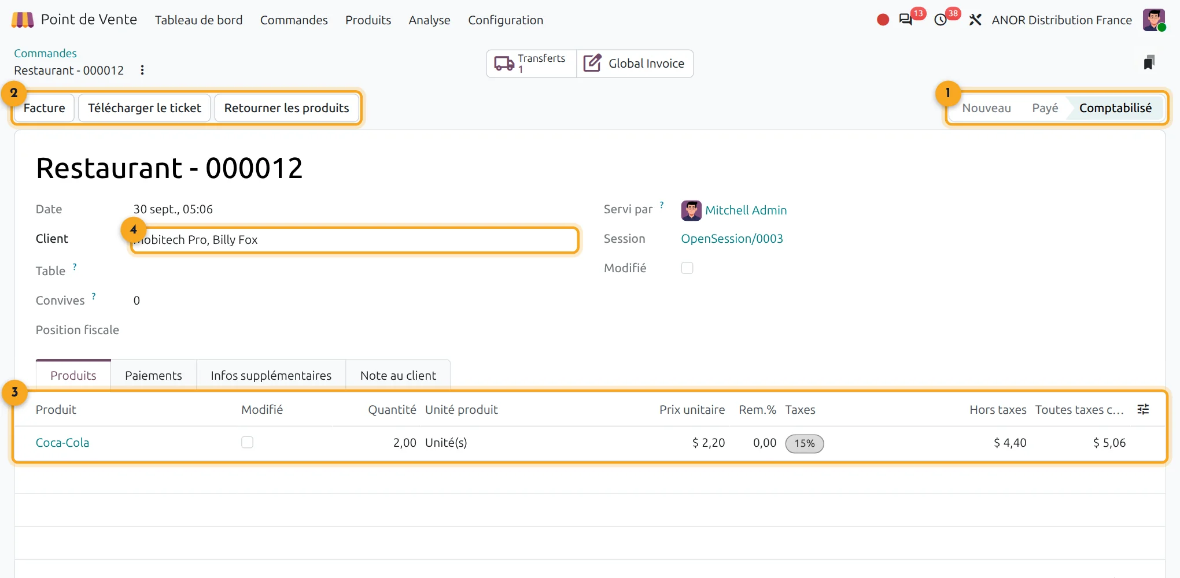This screenshot has width=1180, height=578.
Task: Click the Client field with Billy Fox
Action: pos(355,240)
